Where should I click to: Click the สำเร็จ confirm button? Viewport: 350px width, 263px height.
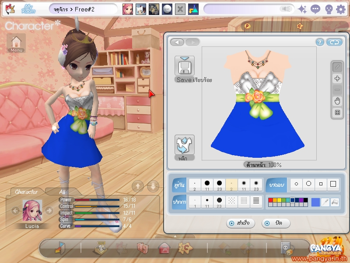(240, 223)
